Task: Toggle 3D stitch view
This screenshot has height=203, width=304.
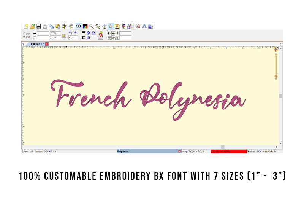Action: 79,26
